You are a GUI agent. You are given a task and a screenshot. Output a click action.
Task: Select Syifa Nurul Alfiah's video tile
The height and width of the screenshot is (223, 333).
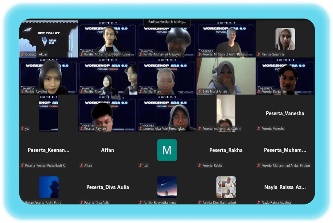coord(226,76)
